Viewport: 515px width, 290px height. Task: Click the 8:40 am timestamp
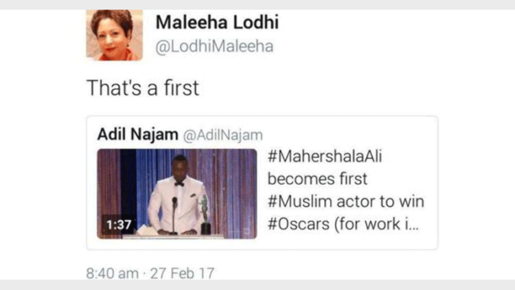pyautogui.click(x=111, y=274)
